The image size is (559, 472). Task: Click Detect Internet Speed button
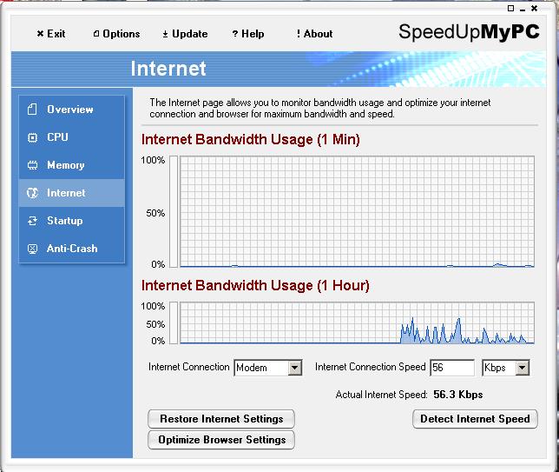(475, 419)
